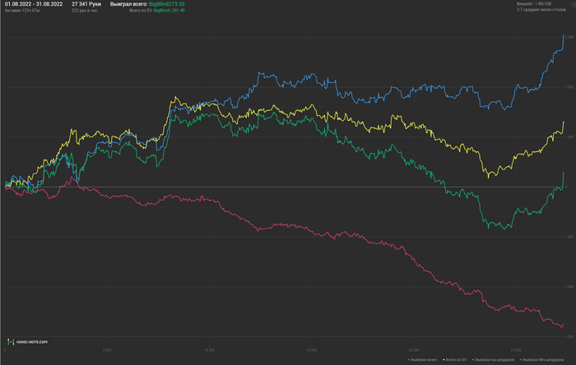Toggle the pink 'Выиграл без шоудауна' legend entry
This screenshot has height=365, width=576.
541,360
